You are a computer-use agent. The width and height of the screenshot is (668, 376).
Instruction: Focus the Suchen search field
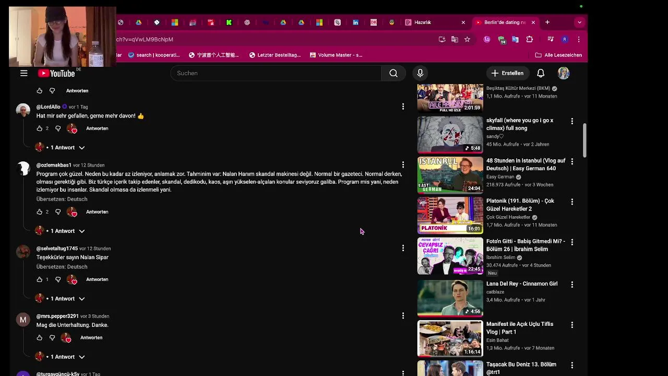[x=276, y=73]
